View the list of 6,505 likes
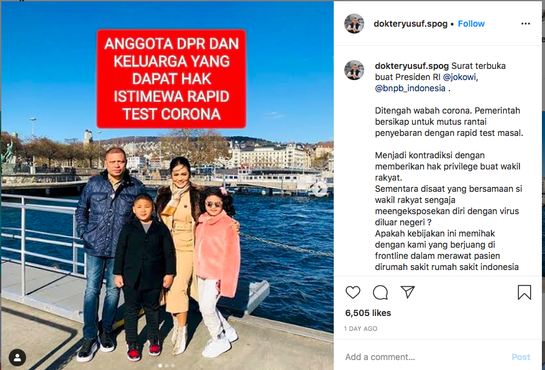Image resolution: width=545 pixels, height=370 pixels. pos(368,313)
